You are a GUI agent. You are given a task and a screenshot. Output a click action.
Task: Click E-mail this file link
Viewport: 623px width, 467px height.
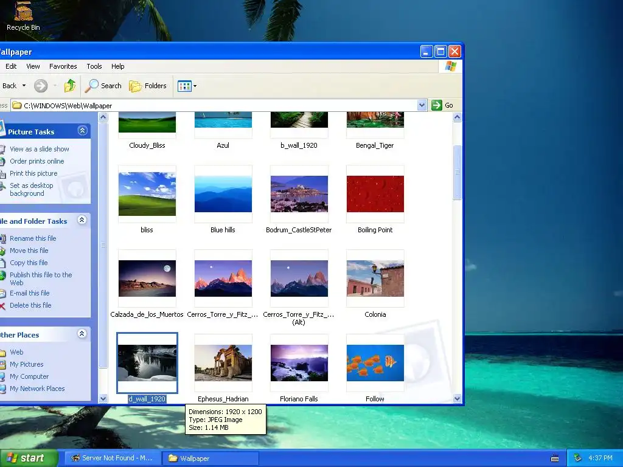point(29,293)
